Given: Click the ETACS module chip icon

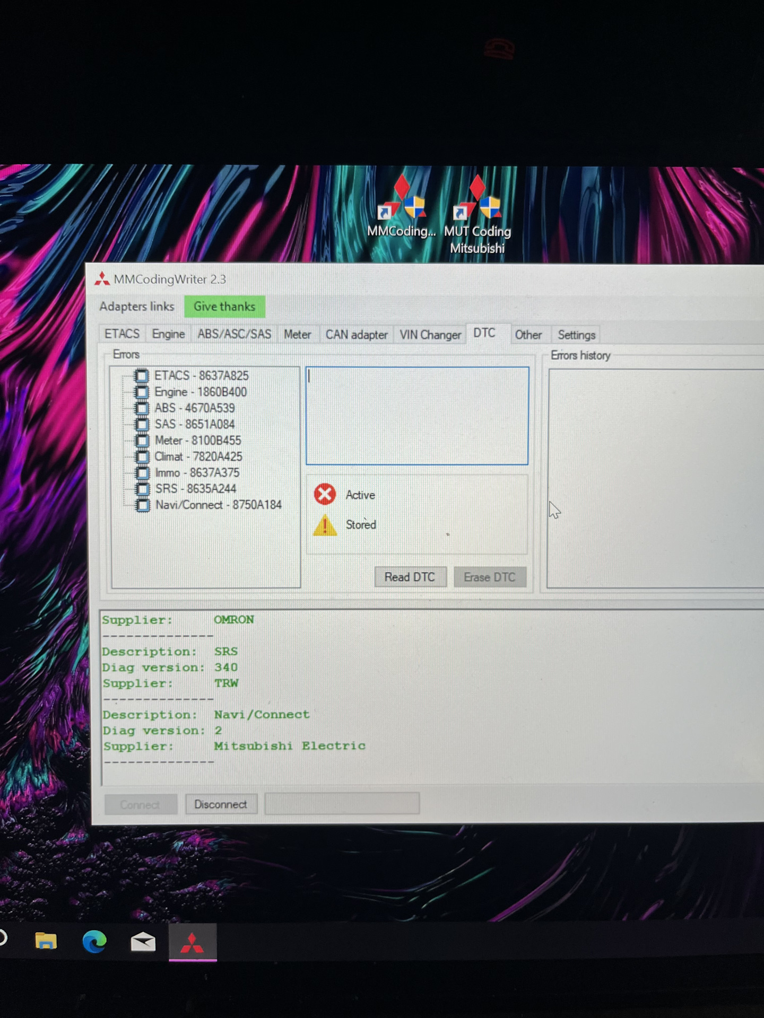Looking at the screenshot, I should coord(141,376).
